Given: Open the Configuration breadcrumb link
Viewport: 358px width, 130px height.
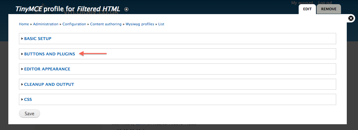Looking at the screenshot, I should (x=74, y=24).
